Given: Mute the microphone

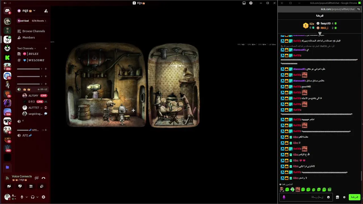Looking at the screenshot, I should 22,197.
